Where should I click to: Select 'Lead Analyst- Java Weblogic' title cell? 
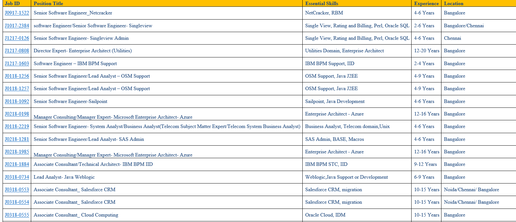[167, 177]
